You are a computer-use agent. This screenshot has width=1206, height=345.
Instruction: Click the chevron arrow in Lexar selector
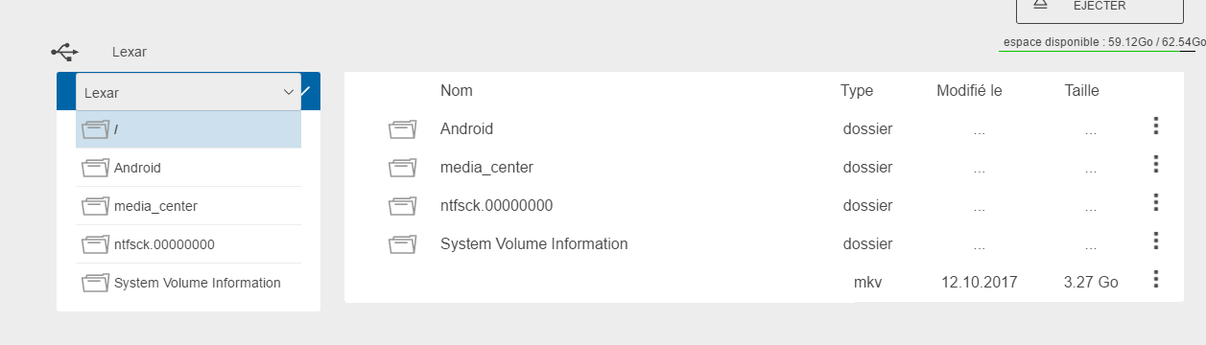point(289,92)
